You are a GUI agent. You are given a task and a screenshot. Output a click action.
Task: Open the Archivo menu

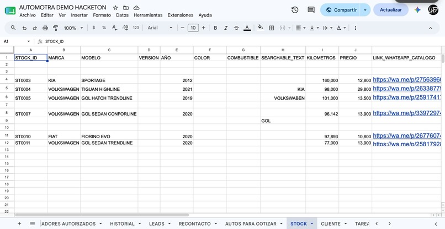(28, 15)
